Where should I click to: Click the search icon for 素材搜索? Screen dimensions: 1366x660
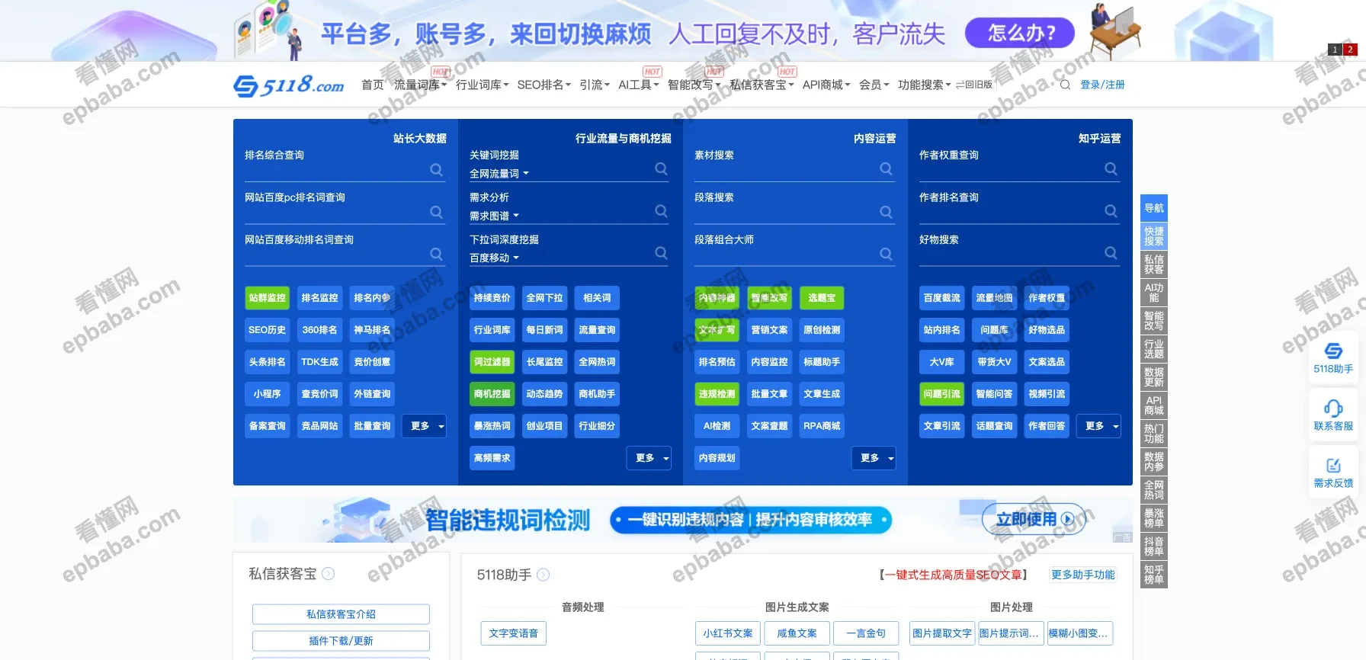click(886, 169)
